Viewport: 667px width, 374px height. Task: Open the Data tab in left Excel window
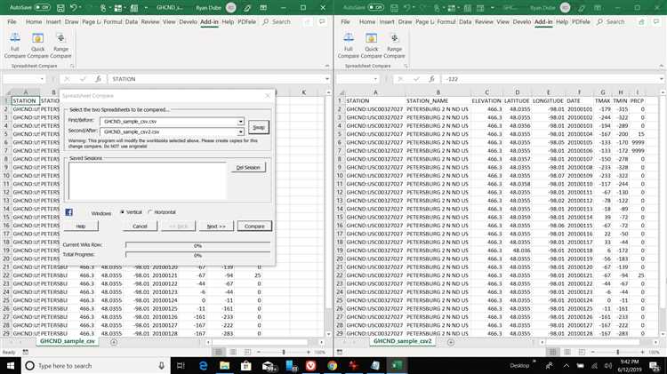click(132, 21)
